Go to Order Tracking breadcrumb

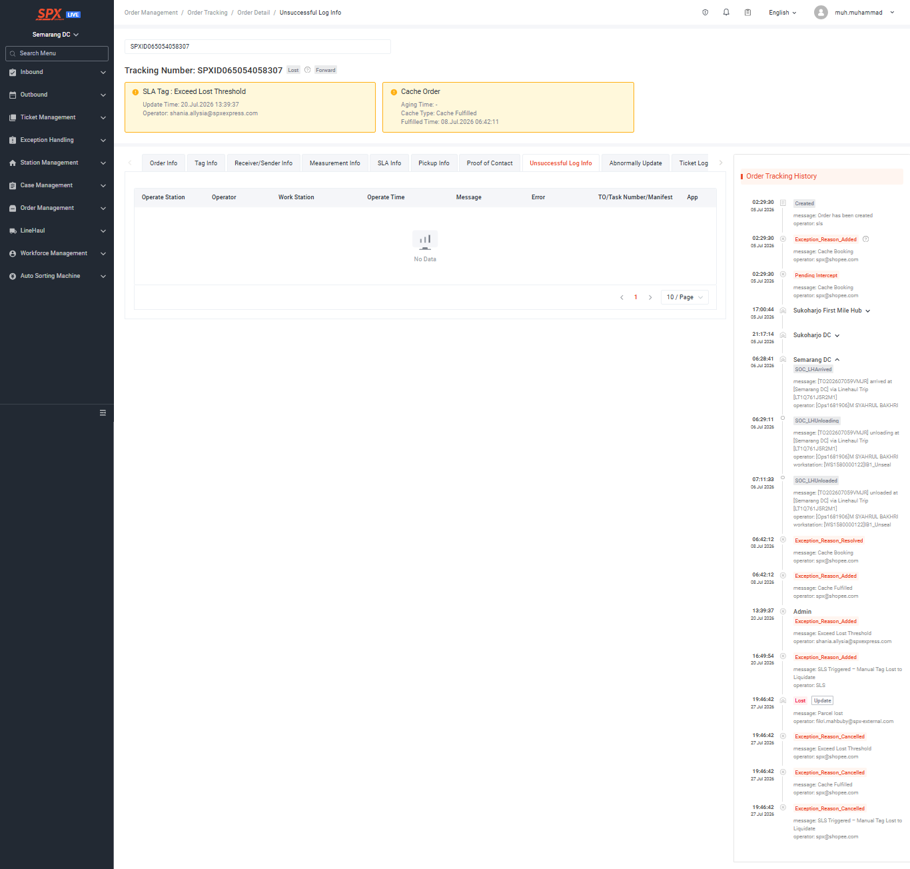pos(207,13)
